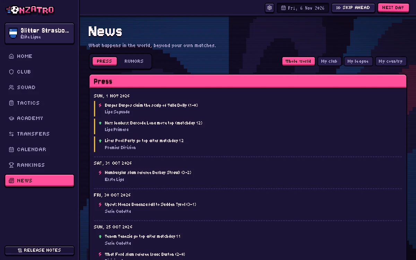Open Liver Pool Party go top headline
This screenshot has width=416, height=260.
(144, 141)
